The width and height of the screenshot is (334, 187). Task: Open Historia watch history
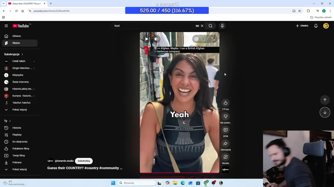point(20,128)
